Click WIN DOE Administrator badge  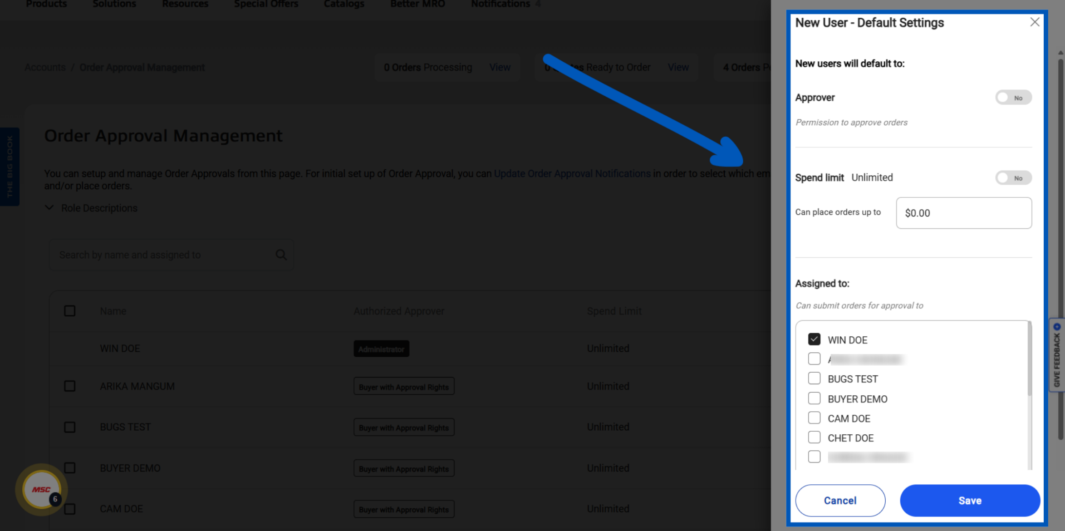click(381, 349)
